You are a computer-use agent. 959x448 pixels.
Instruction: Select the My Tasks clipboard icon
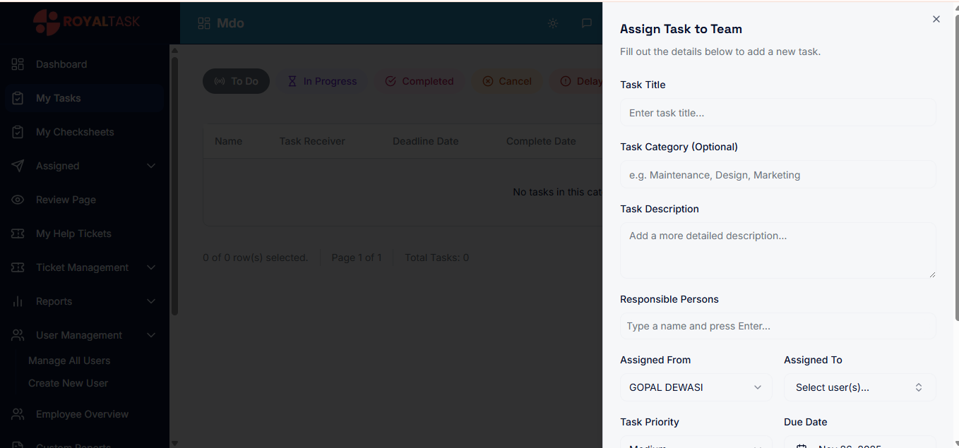click(x=18, y=98)
